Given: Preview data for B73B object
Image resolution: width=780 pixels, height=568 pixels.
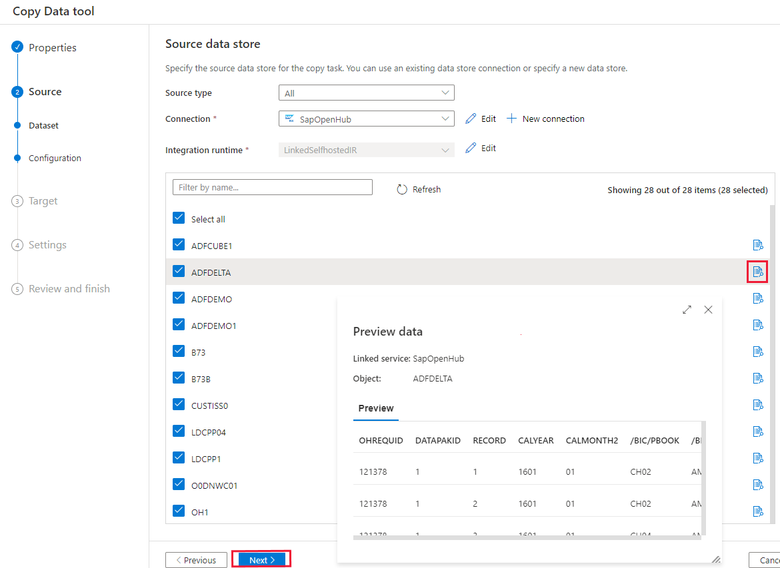Looking at the screenshot, I should (x=757, y=378).
